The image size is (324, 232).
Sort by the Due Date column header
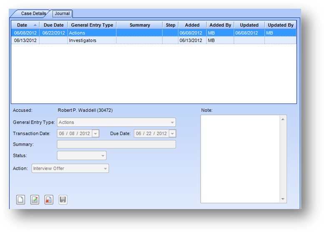[53, 25]
